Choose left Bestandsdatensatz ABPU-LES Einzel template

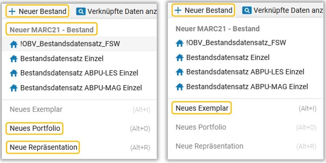pos(79,73)
